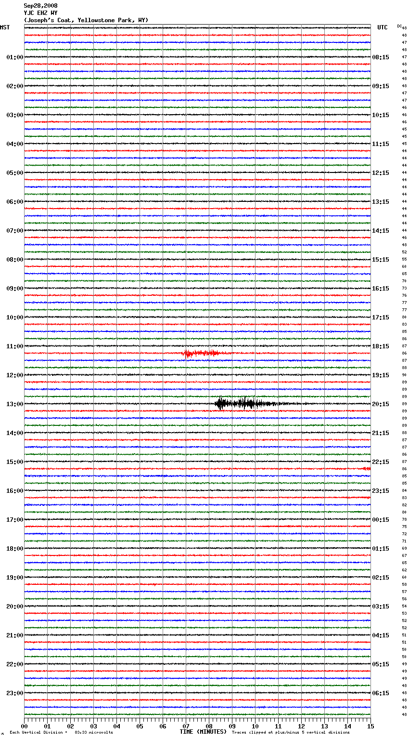Select the 01:00 MST row label
The height and width of the screenshot is (739, 409).
(15, 57)
